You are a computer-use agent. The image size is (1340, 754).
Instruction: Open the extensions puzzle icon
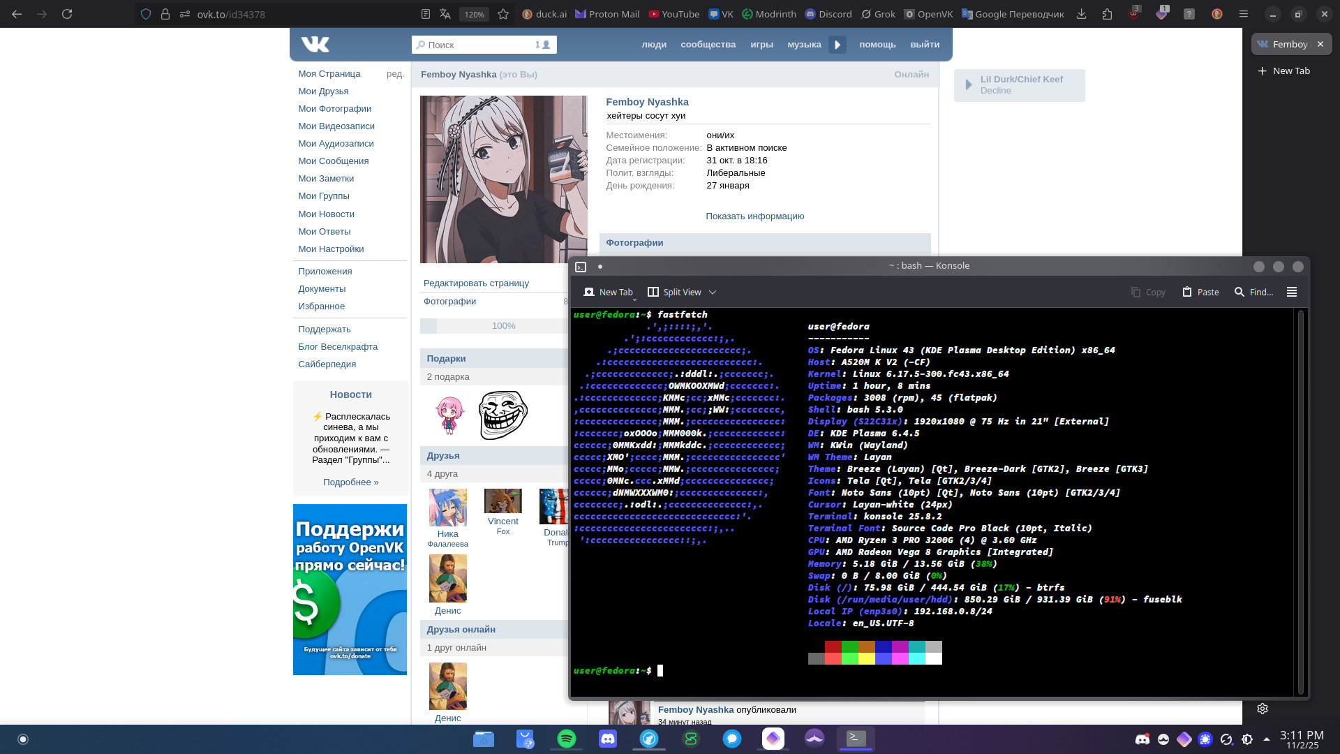[x=1107, y=14]
